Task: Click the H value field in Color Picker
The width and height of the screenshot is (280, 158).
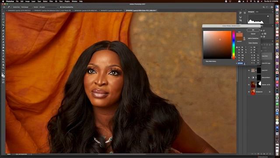Action: click(x=242, y=47)
